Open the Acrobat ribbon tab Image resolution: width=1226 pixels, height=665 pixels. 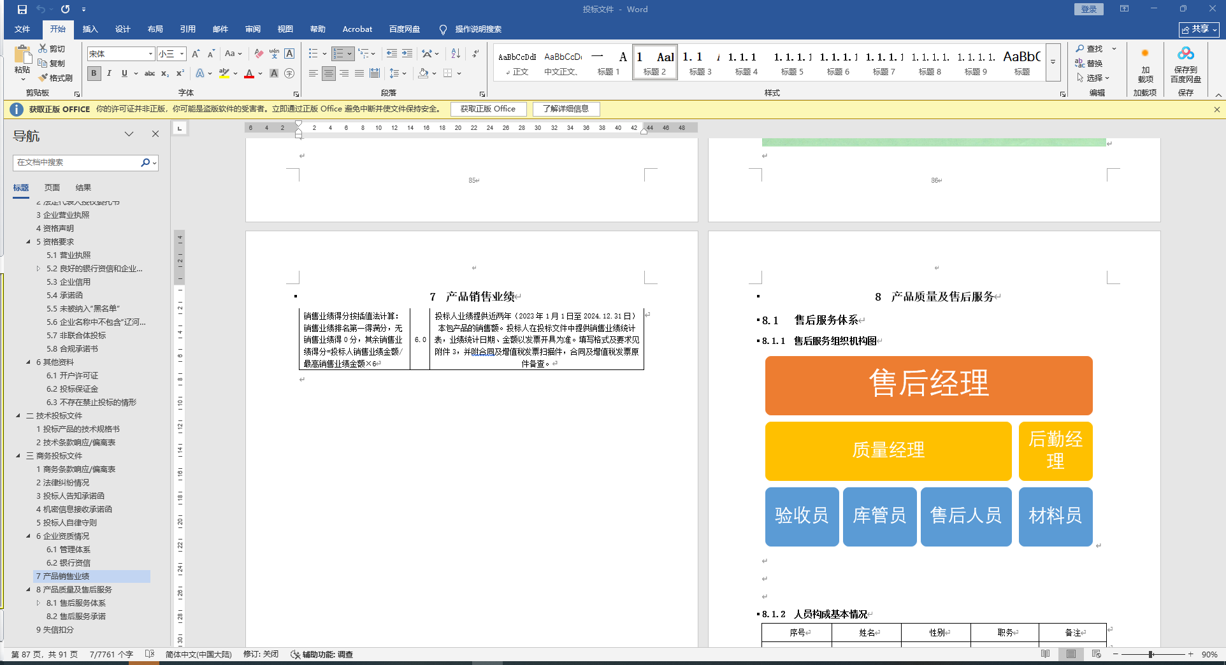coord(357,29)
